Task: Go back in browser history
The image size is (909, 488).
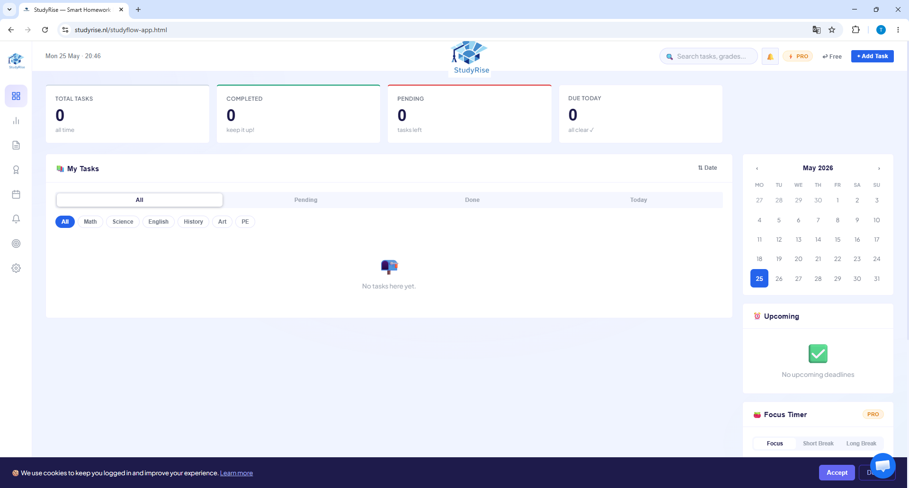Action: (11, 30)
